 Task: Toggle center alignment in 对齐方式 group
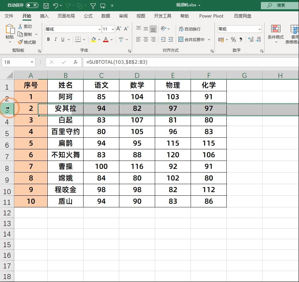pyautogui.click(x=145, y=39)
